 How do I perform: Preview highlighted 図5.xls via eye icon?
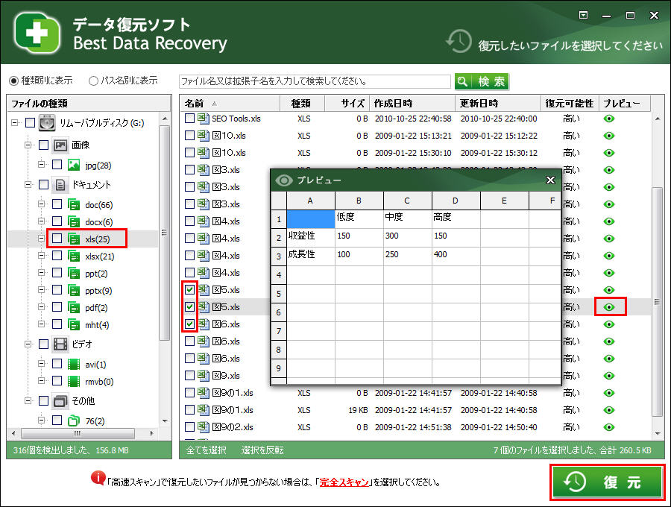(609, 306)
